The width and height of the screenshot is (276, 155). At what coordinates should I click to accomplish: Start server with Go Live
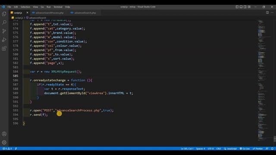point(245,149)
